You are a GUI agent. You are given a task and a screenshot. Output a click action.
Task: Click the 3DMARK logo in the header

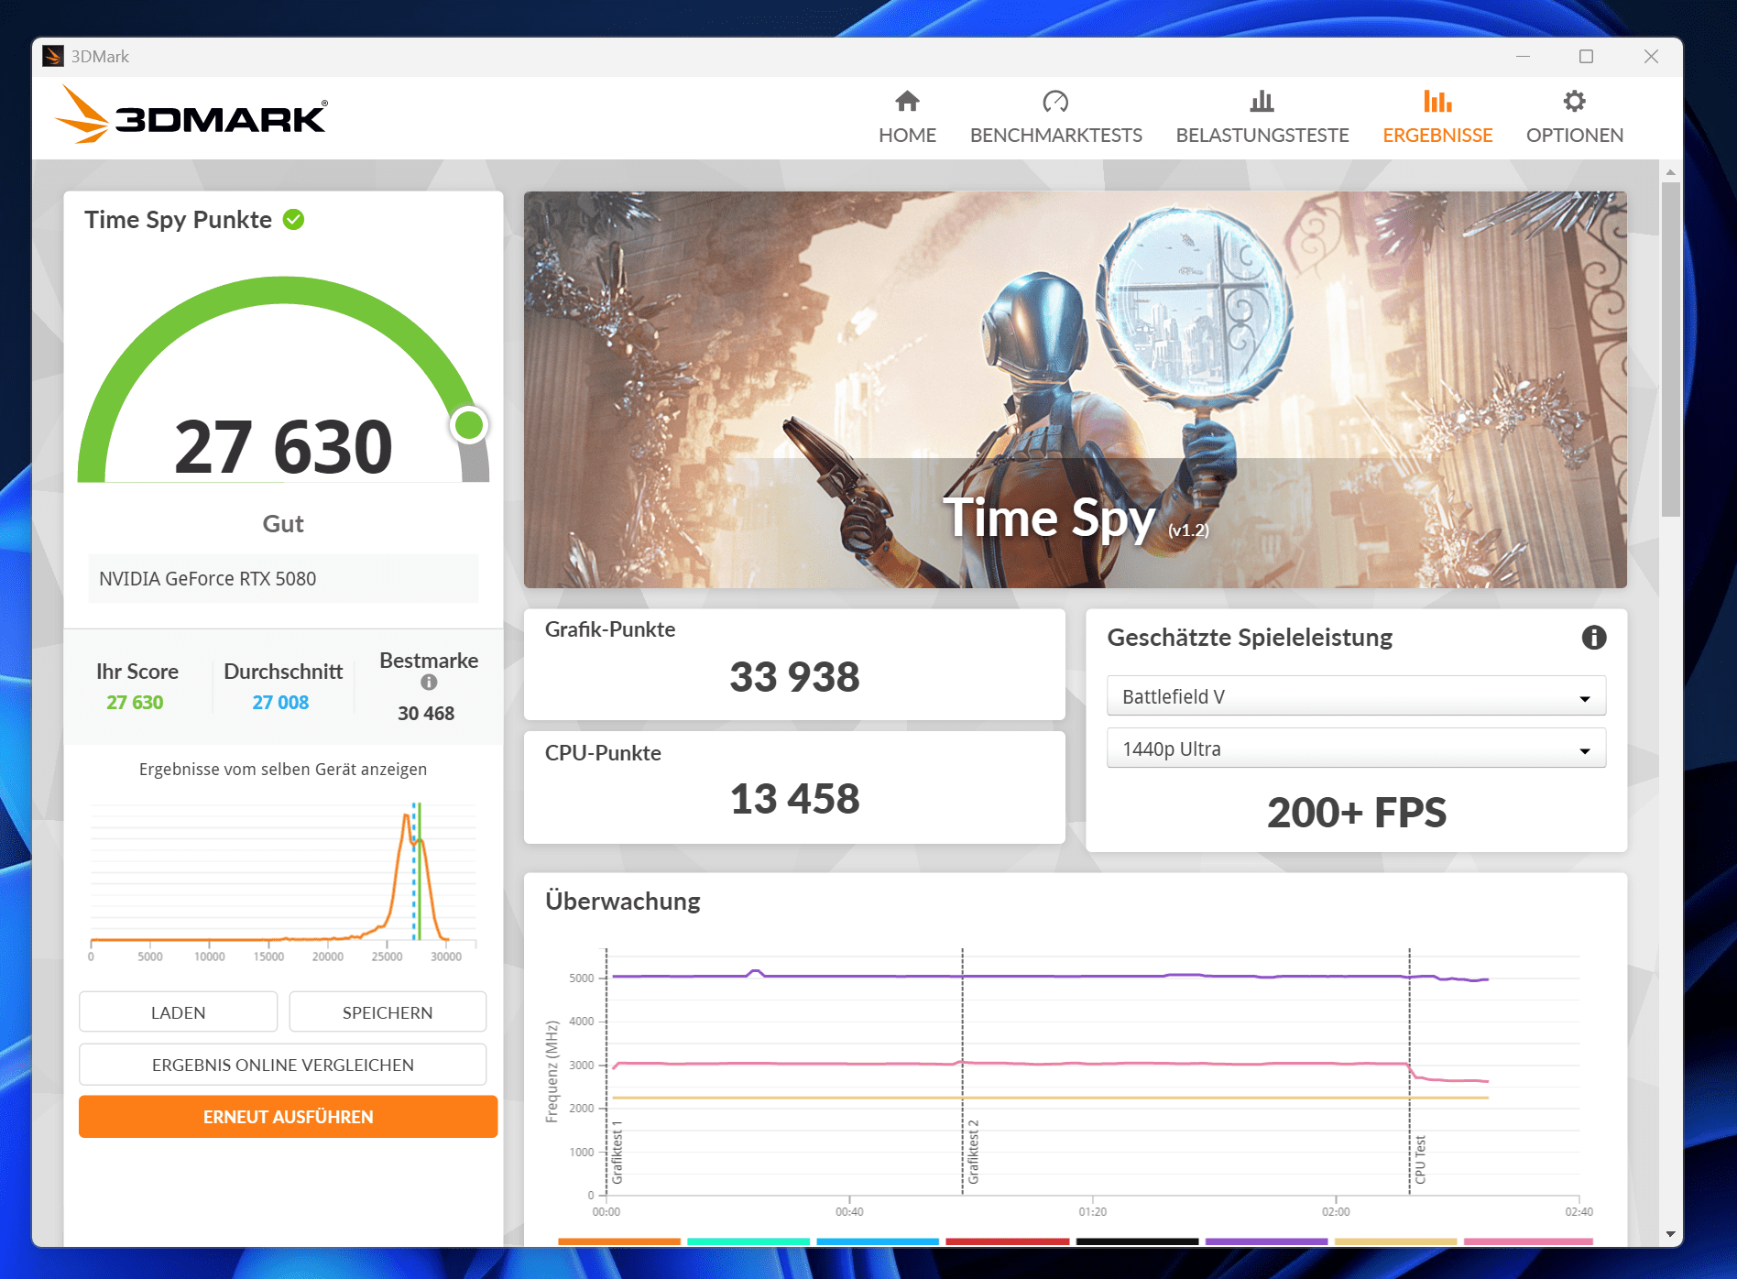click(191, 115)
